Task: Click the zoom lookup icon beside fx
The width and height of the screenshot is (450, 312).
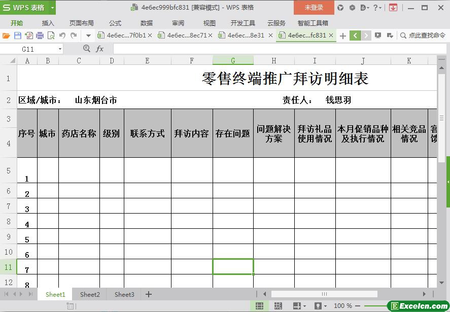Action: pyautogui.click(x=86, y=49)
